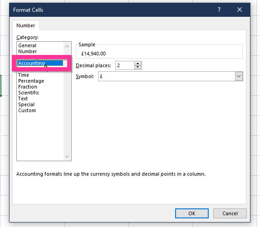Select the Scientific category
The height and width of the screenshot is (227, 260).
[x=29, y=93]
